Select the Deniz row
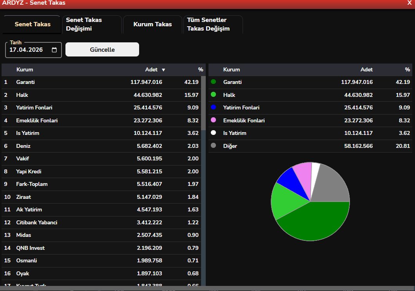Viewport: 415px width, 291px height. 101,146
